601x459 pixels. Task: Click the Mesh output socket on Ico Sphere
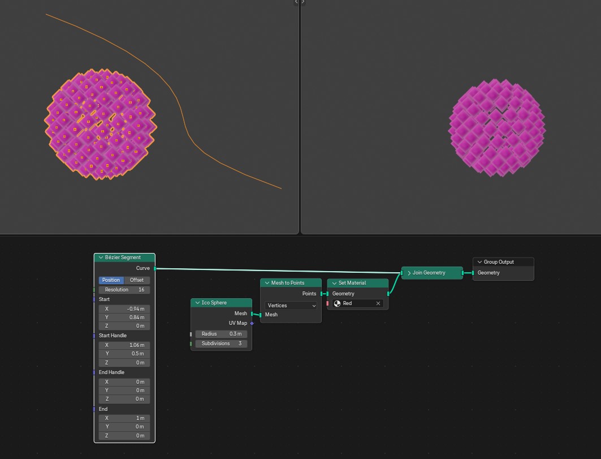[x=252, y=314]
